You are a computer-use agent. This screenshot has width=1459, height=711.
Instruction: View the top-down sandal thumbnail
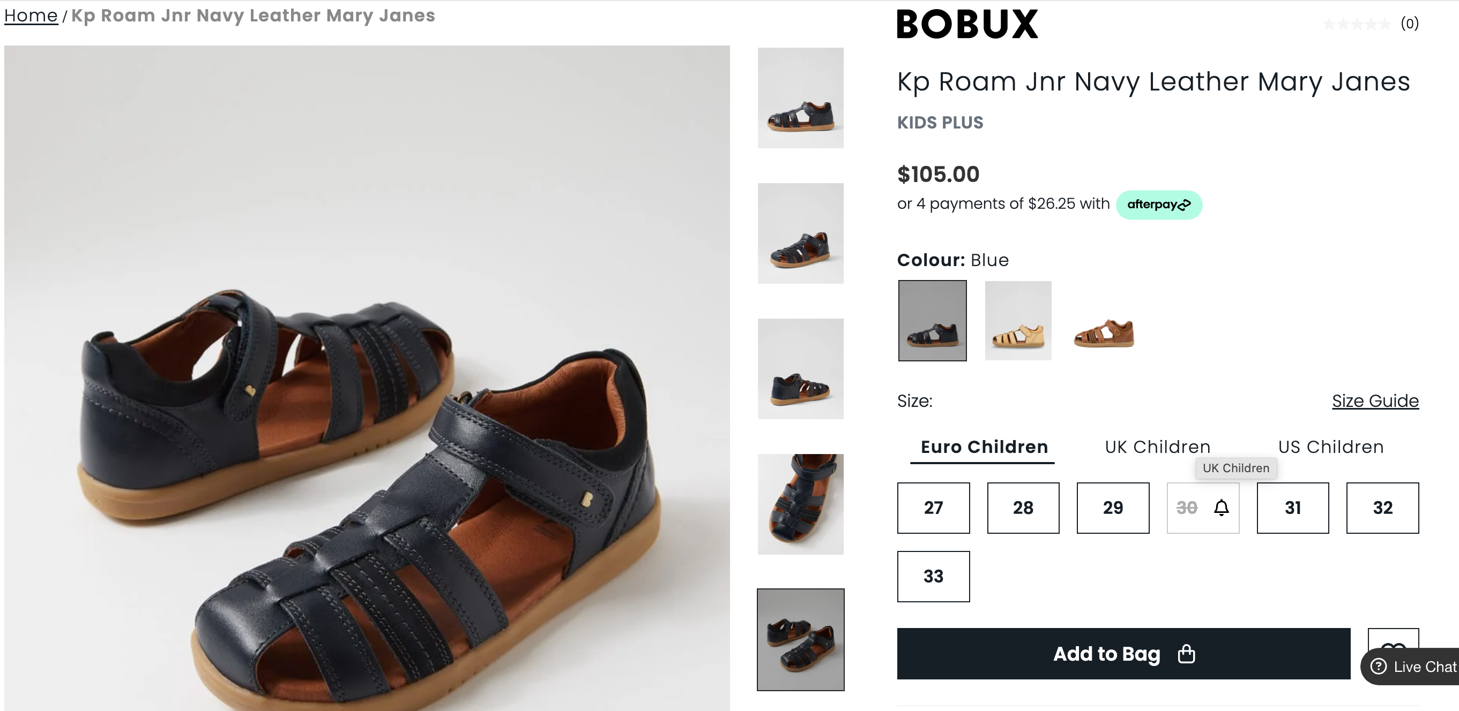click(x=800, y=503)
